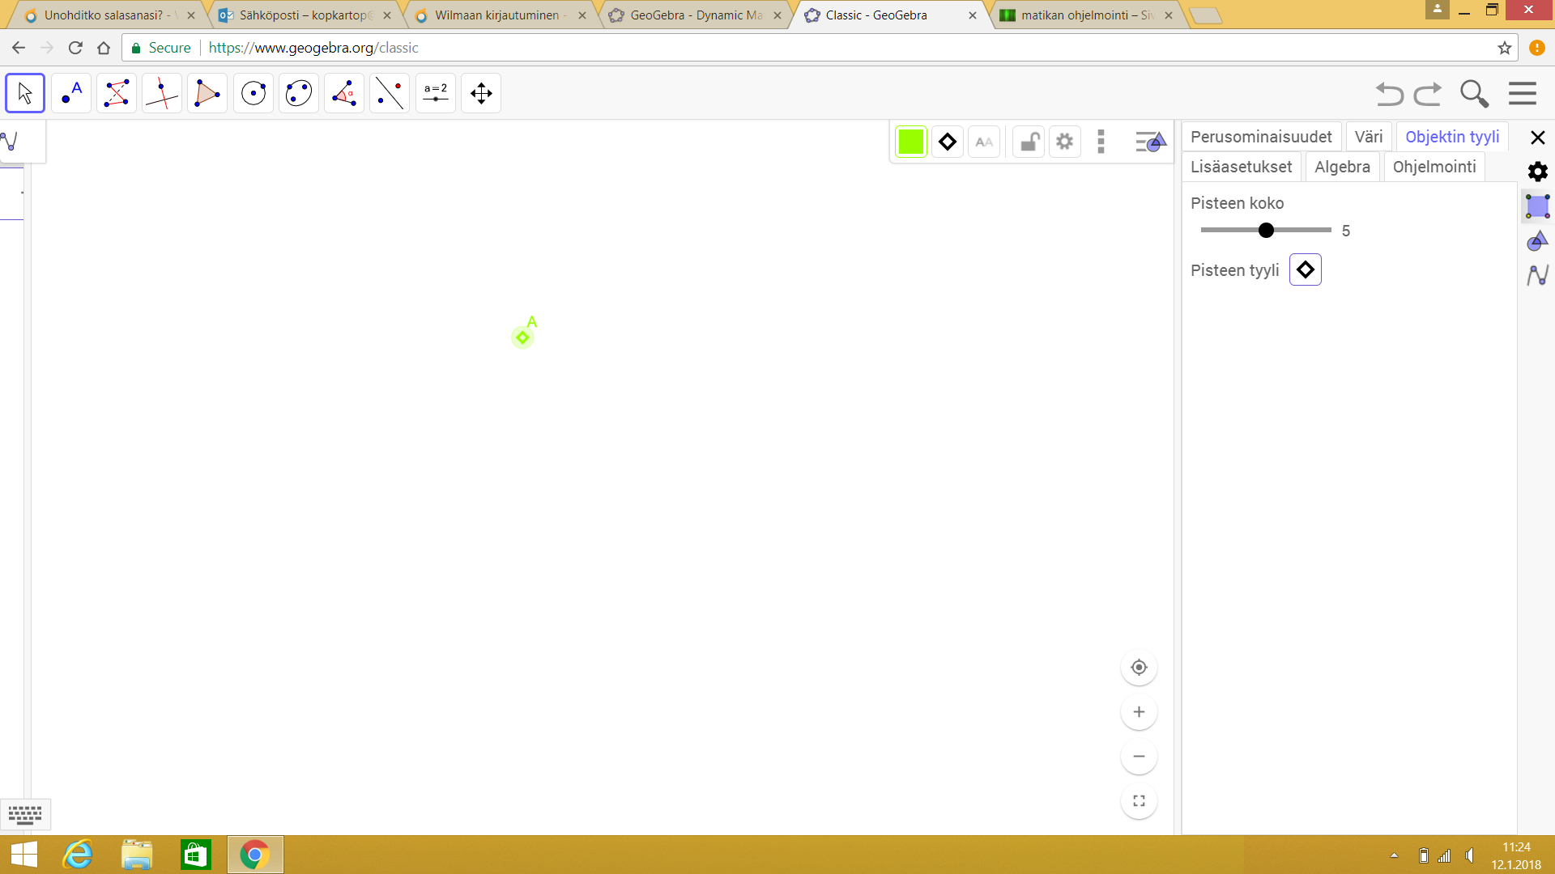Click the Undo button

(x=1389, y=94)
